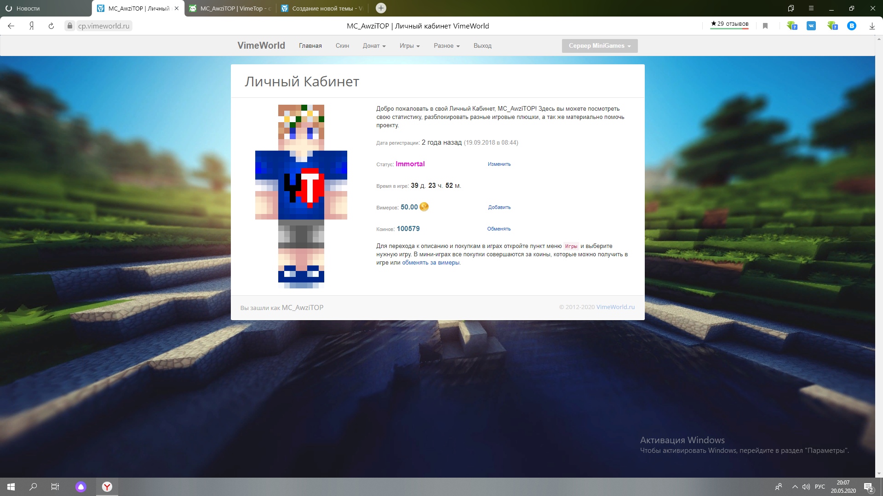Click Выход to log out
Viewport: 883px width, 496px height.
coord(482,46)
